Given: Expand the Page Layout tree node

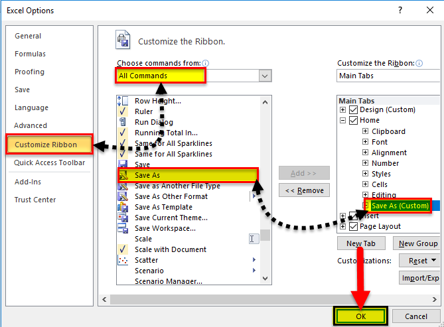Looking at the screenshot, I should (342, 226).
